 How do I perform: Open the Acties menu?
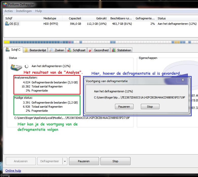[9, 11]
